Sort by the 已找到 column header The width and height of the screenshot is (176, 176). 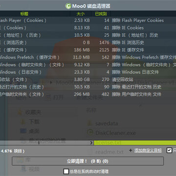(101, 14)
